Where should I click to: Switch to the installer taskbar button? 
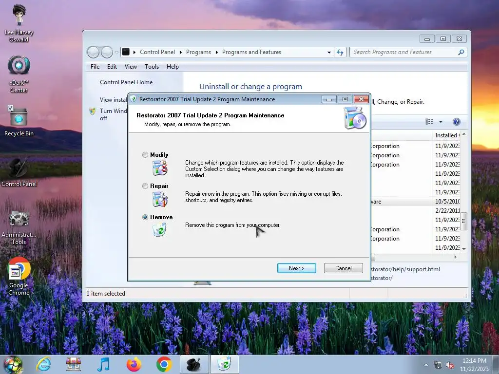[x=225, y=364]
